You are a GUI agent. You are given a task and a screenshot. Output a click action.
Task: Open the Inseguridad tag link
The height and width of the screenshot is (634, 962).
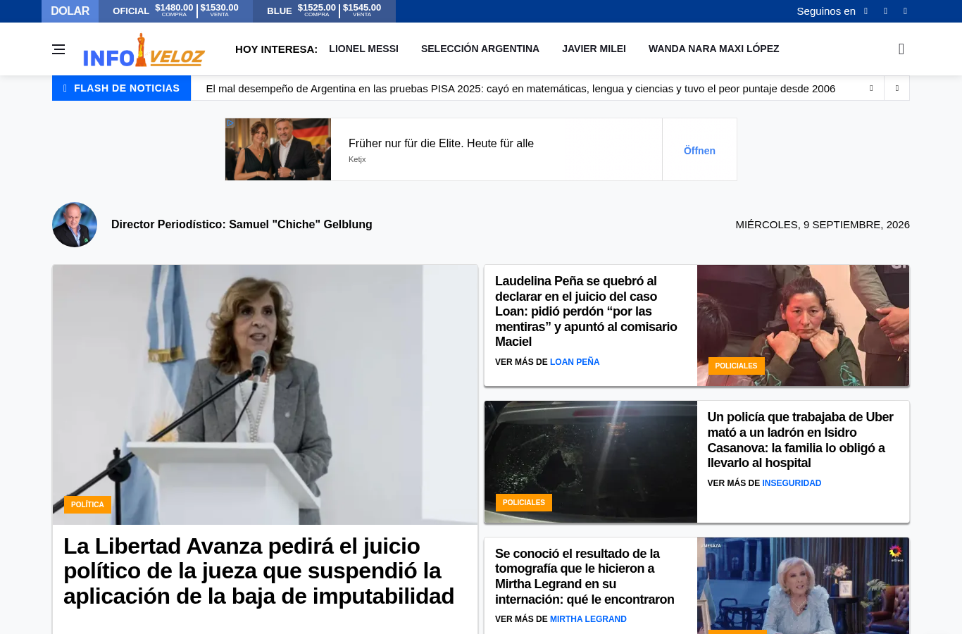[792, 483]
